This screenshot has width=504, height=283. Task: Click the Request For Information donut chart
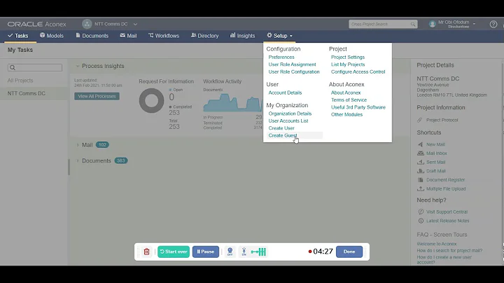coord(151,101)
